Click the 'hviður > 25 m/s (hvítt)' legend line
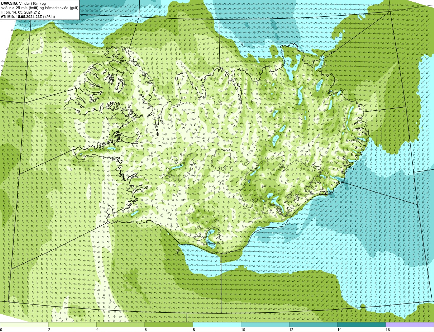The height and width of the screenshot is (332, 434). pos(40,7)
